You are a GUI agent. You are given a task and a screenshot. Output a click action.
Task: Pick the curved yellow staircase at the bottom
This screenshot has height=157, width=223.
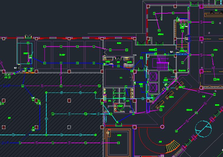[171, 148]
